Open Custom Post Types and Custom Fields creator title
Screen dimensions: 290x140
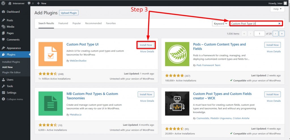[x=222, y=96]
